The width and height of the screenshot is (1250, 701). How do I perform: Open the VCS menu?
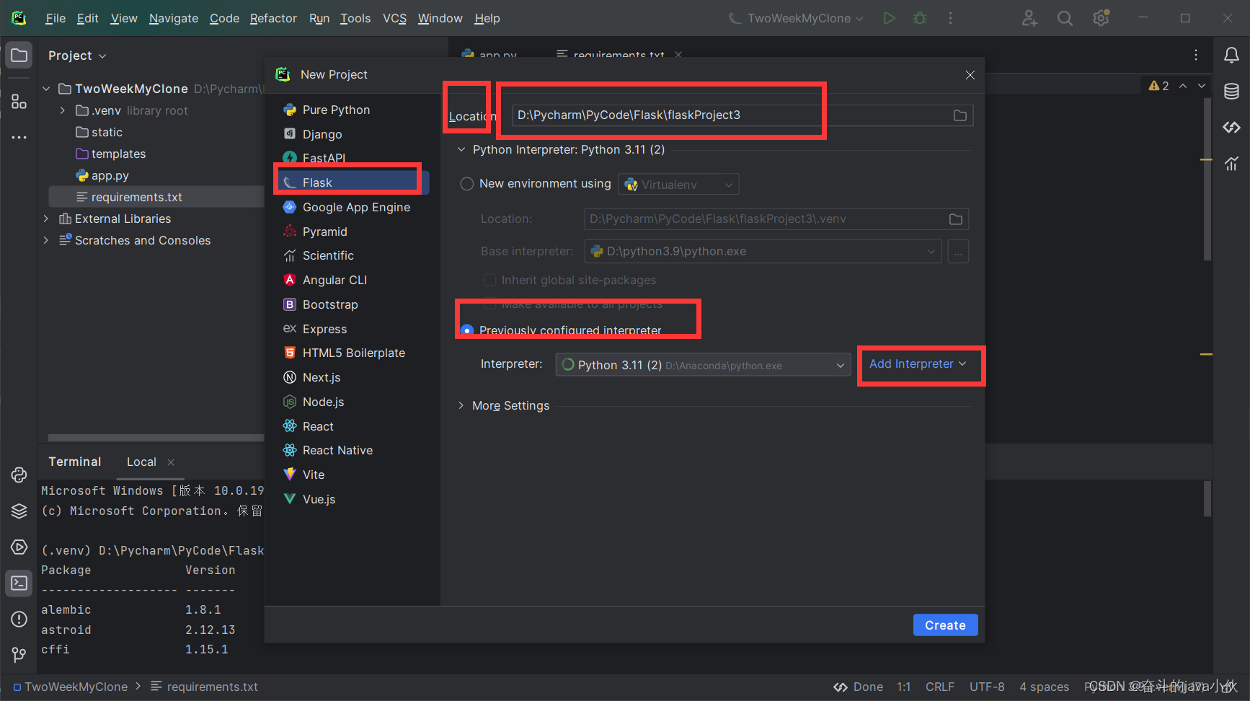(x=394, y=18)
